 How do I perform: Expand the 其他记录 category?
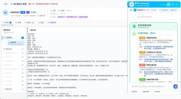click(14, 89)
